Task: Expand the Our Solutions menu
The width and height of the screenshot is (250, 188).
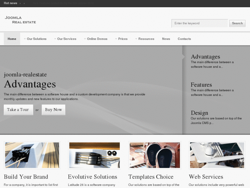Action: [35, 39]
